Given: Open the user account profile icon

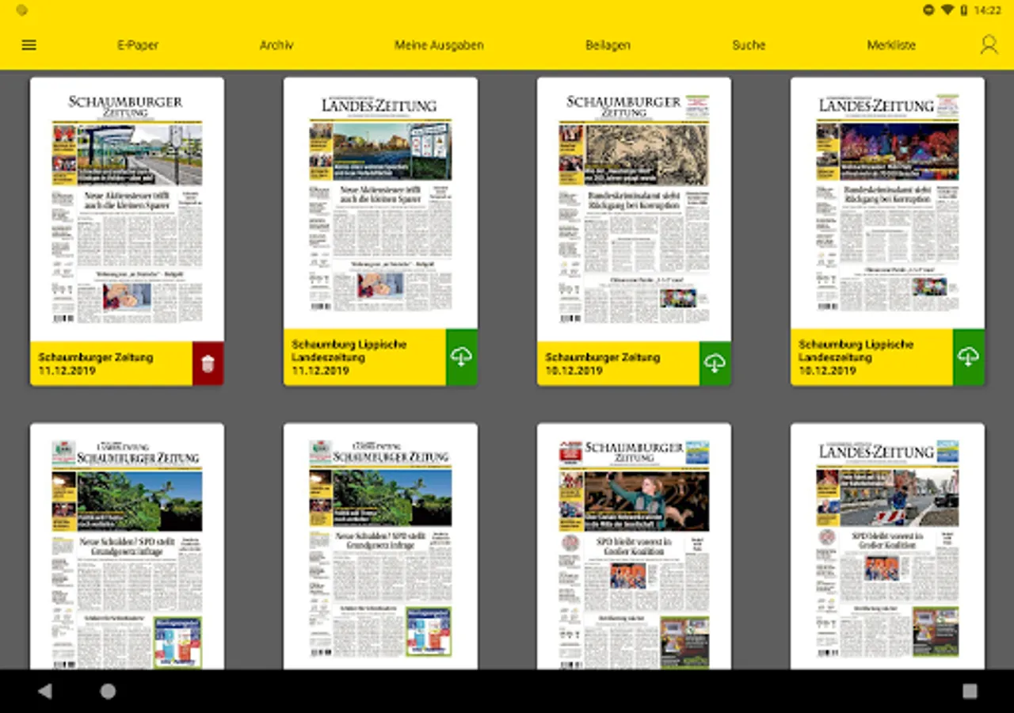Looking at the screenshot, I should [989, 44].
